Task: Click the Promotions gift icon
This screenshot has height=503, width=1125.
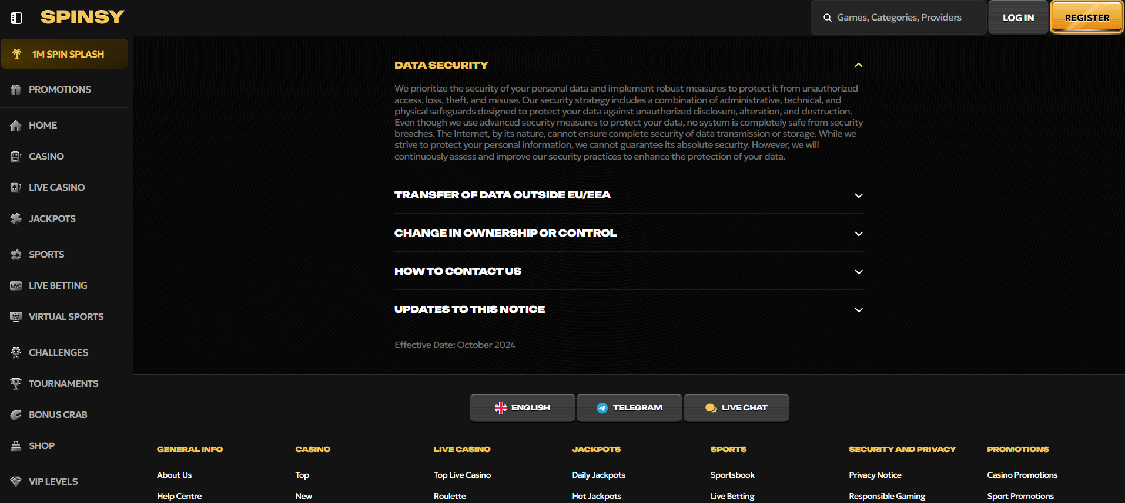Action: tap(16, 90)
